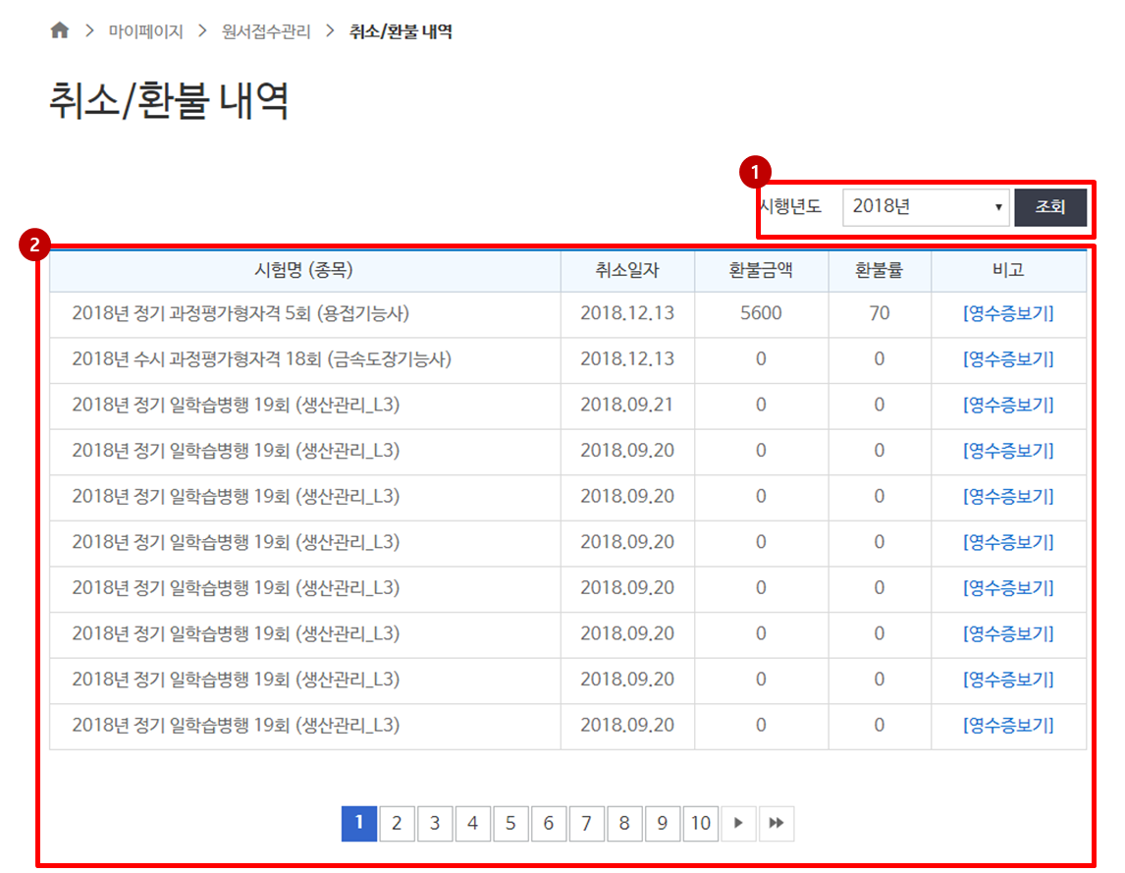Jump to last page double-arrow icon
Screen dimensions: 1125x873
click(777, 823)
